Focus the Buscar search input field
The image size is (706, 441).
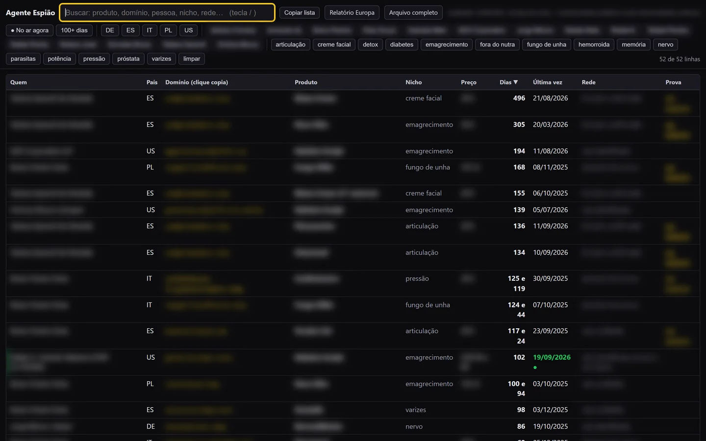tap(167, 13)
